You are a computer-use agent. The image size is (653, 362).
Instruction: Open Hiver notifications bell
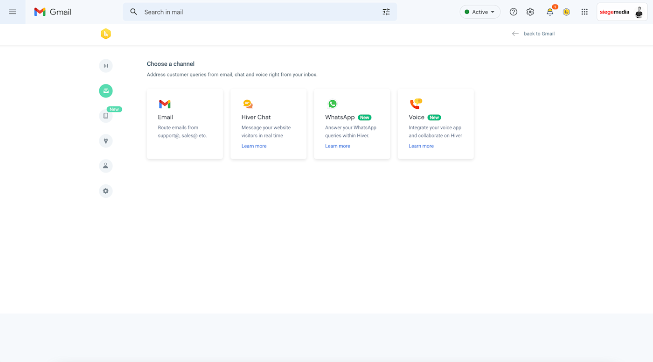click(x=550, y=12)
